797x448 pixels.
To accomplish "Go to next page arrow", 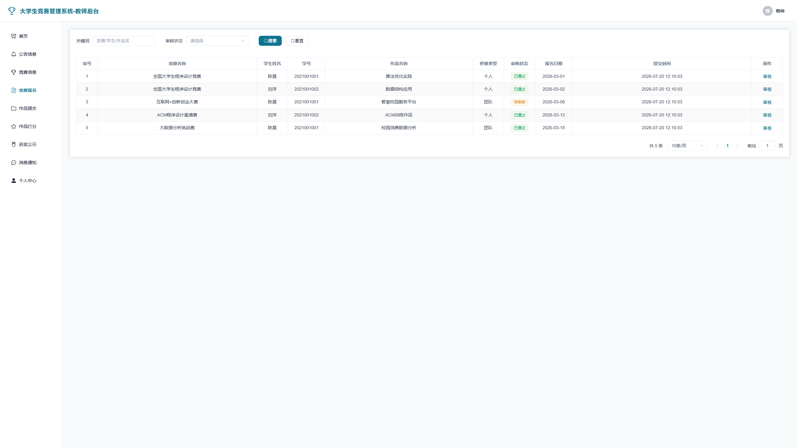I will pos(738,146).
